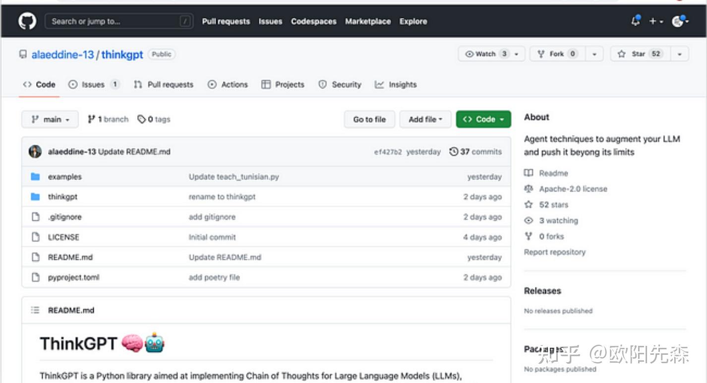Click the Go to file button
This screenshot has height=383, width=707.
(369, 119)
